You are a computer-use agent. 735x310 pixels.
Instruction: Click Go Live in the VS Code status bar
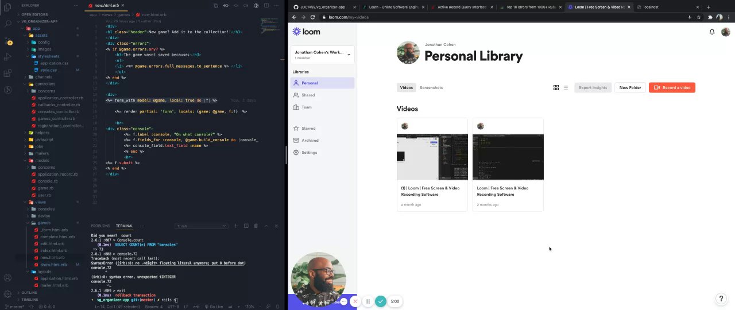click(x=215, y=307)
